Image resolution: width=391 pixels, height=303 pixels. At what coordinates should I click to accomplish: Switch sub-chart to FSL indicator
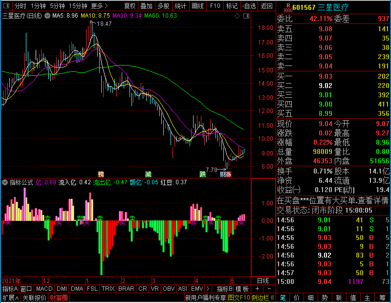92,289
